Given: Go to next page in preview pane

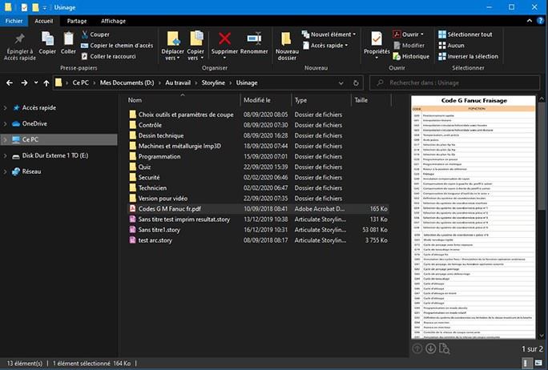Looking at the screenshot, I should click(431, 348).
